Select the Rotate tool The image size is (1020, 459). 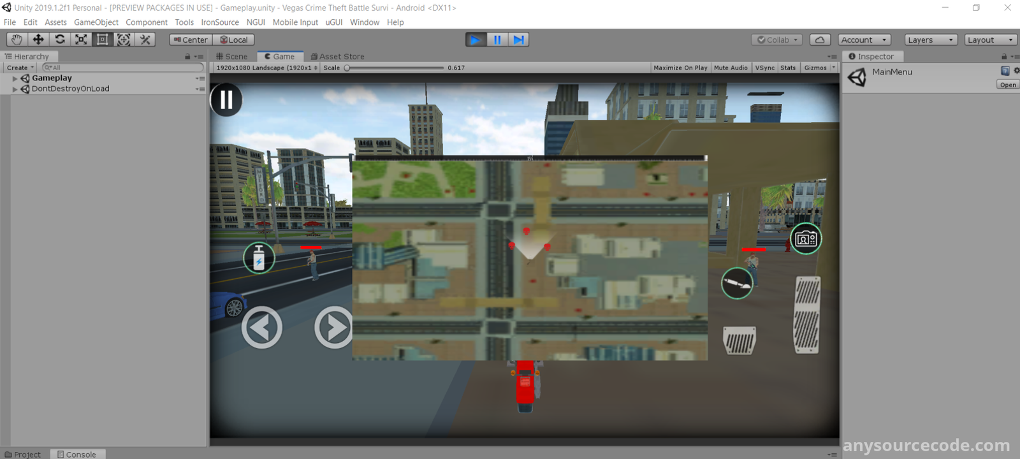click(60, 40)
